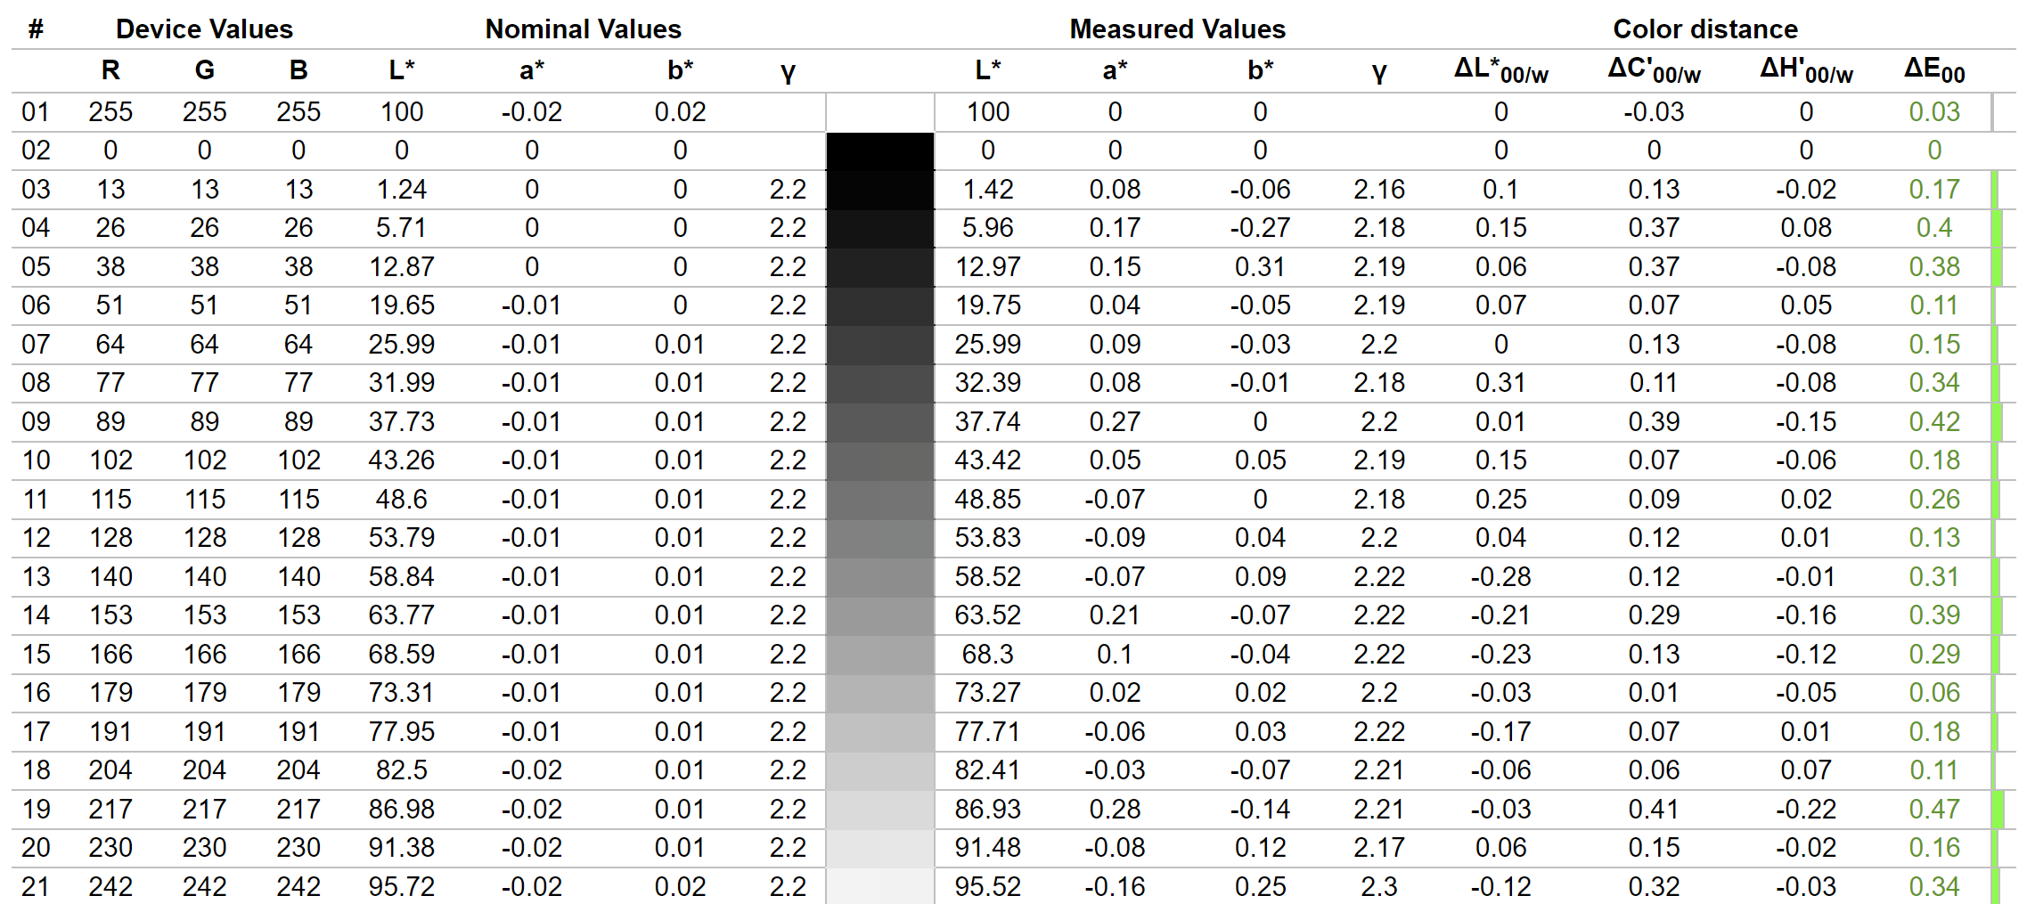Select row number 10 in the first column
2027x904 pixels.
tap(36, 460)
